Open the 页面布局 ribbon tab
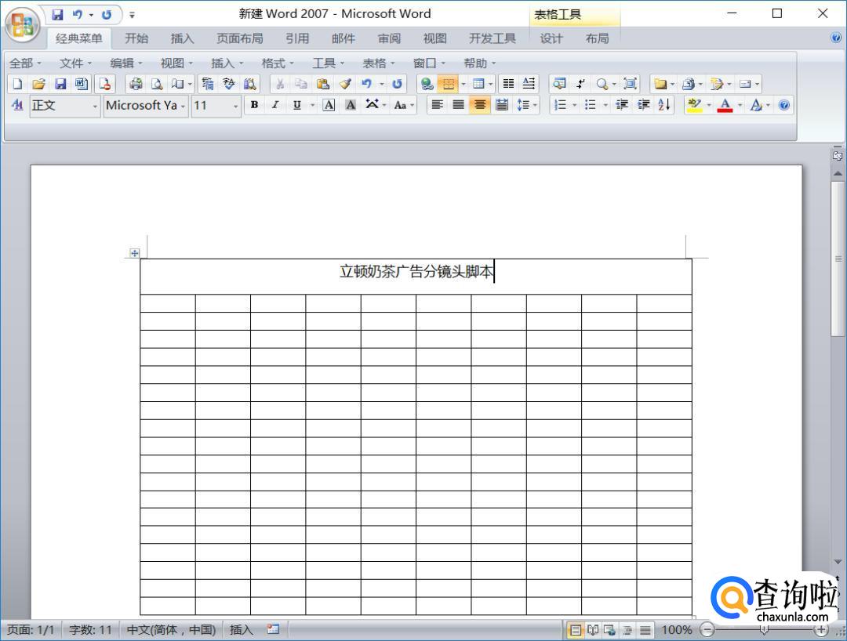Image resolution: width=847 pixels, height=641 pixels. pos(239,38)
